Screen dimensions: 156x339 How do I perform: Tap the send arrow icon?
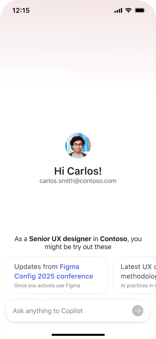click(x=138, y=311)
